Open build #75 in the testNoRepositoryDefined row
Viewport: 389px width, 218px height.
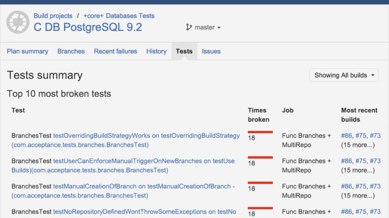[x=360, y=212]
